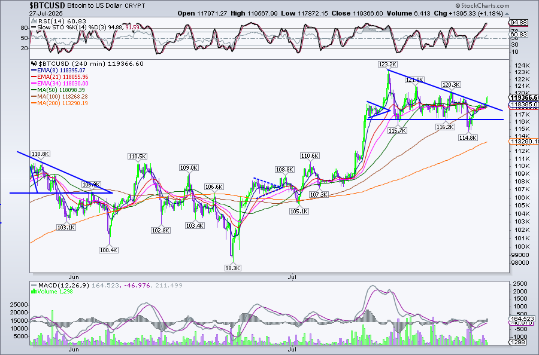Screen dimensions: 539x355
Task: Click the 1298 volume tag on right axis
Action: (x=517, y=342)
